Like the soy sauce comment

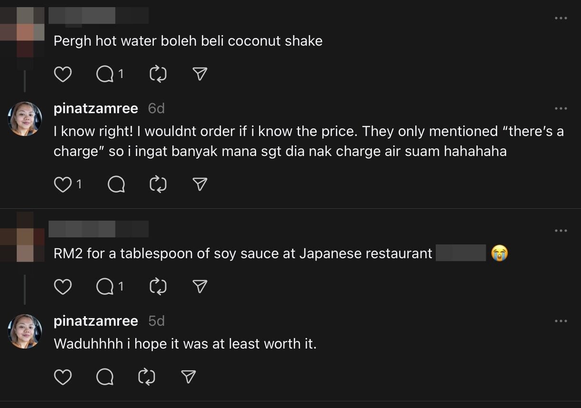pos(63,286)
